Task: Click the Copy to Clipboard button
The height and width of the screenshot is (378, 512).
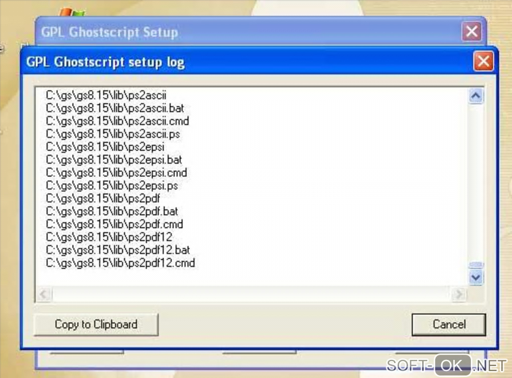Action: [x=96, y=324]
